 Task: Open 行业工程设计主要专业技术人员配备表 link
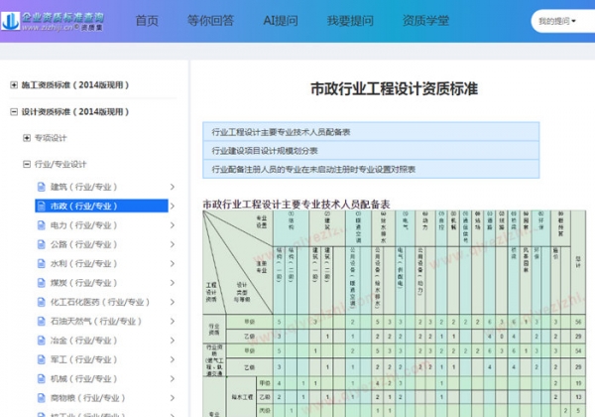pyautogui.click(x=281, y=132)
